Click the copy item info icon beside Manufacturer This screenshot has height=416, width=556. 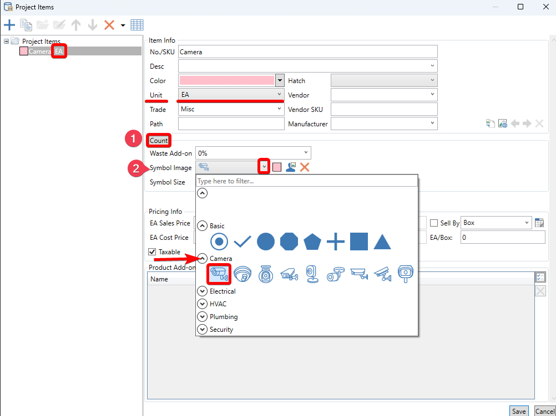click(491, 124)
